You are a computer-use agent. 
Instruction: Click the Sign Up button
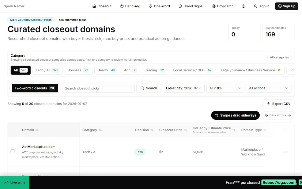click(287, 6)
